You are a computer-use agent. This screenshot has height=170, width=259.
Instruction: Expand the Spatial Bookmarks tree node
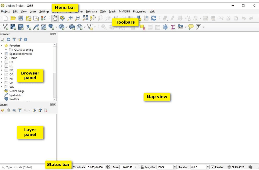[x=2, y=54]
